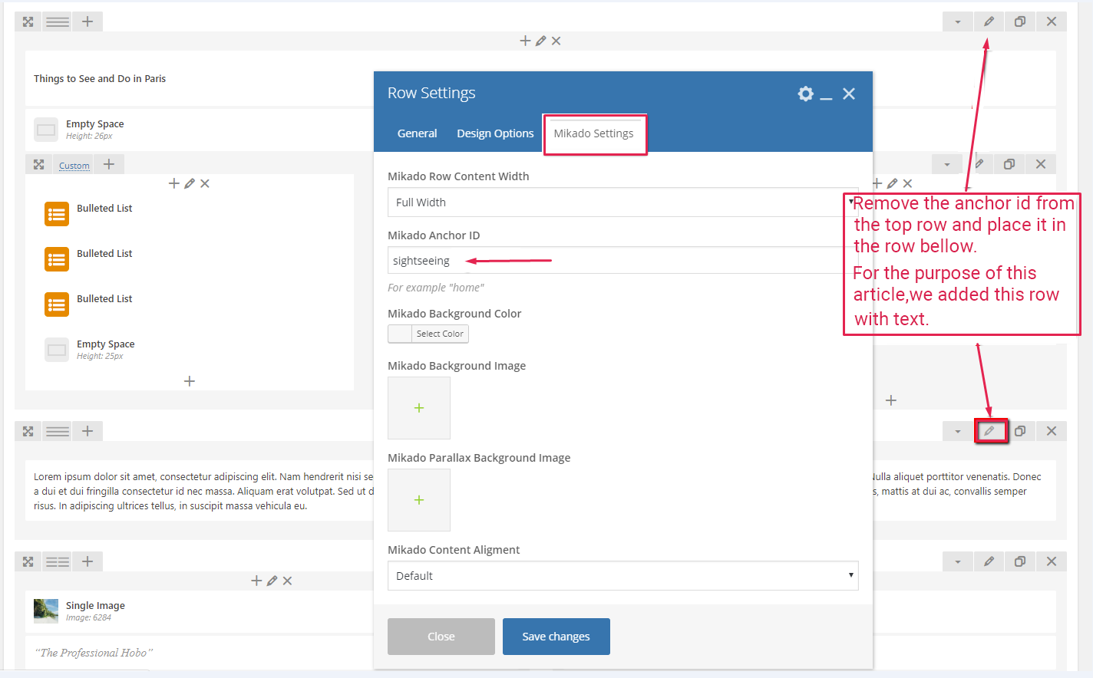Open the Custom layout link
The height and width of the screenshot is (678, 1093).
click(74, 166)
